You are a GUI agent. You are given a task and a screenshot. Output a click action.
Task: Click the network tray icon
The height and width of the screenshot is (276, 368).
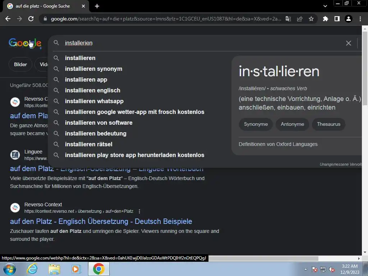(323, 269)
